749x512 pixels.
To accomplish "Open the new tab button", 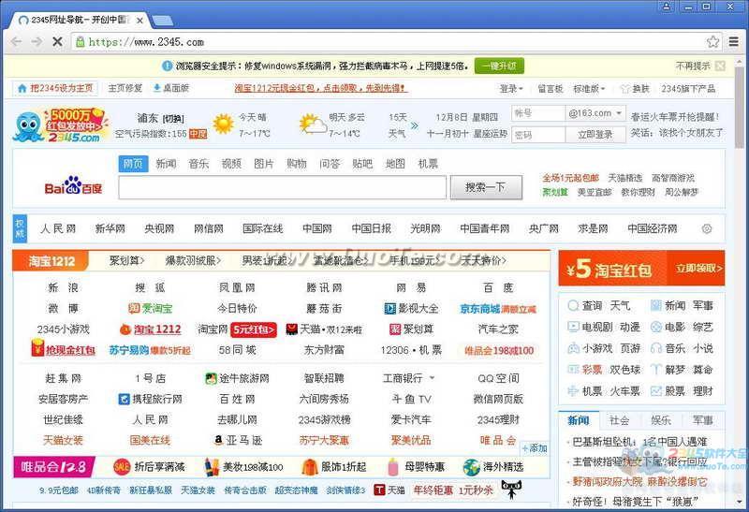I will pos(162,20).
